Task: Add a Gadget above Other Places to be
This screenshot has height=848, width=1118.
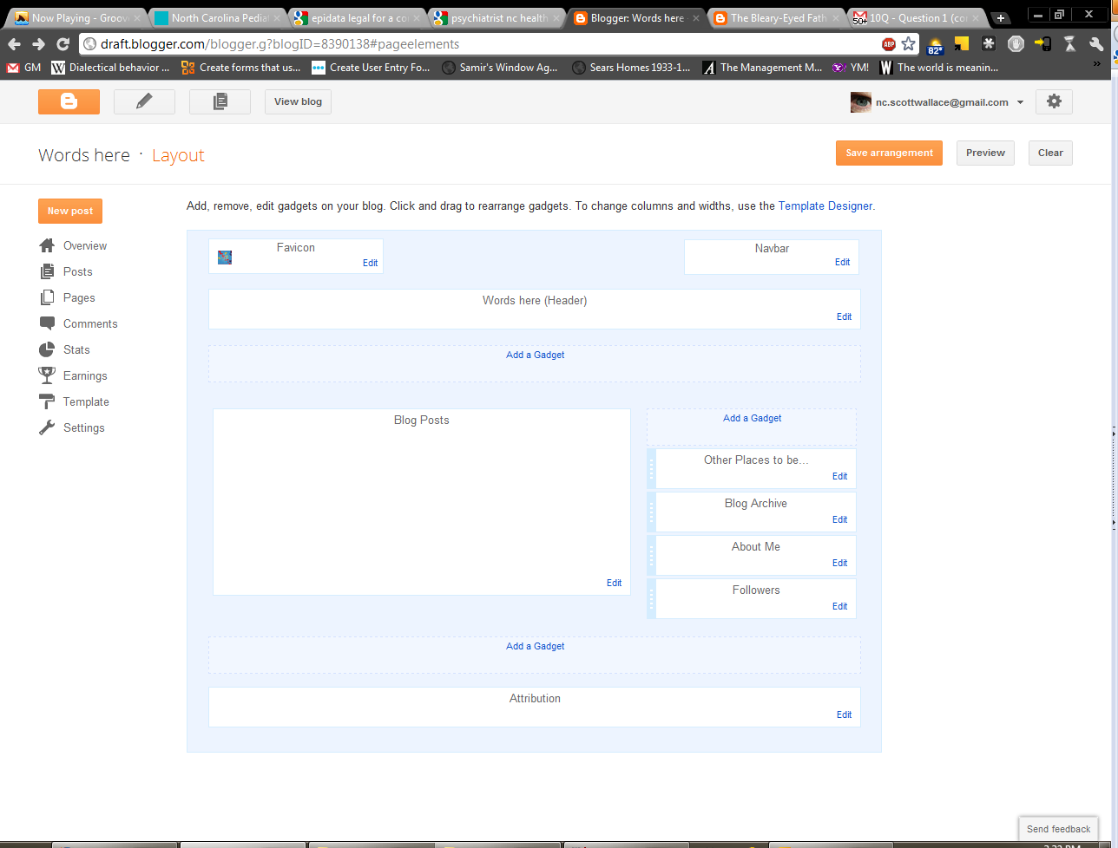Action: 753,418
